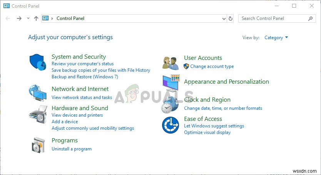Click the Appearance and Personalization monitor icon
The image size is (321, 175).
pyautogui.click(x=171, y=83)
